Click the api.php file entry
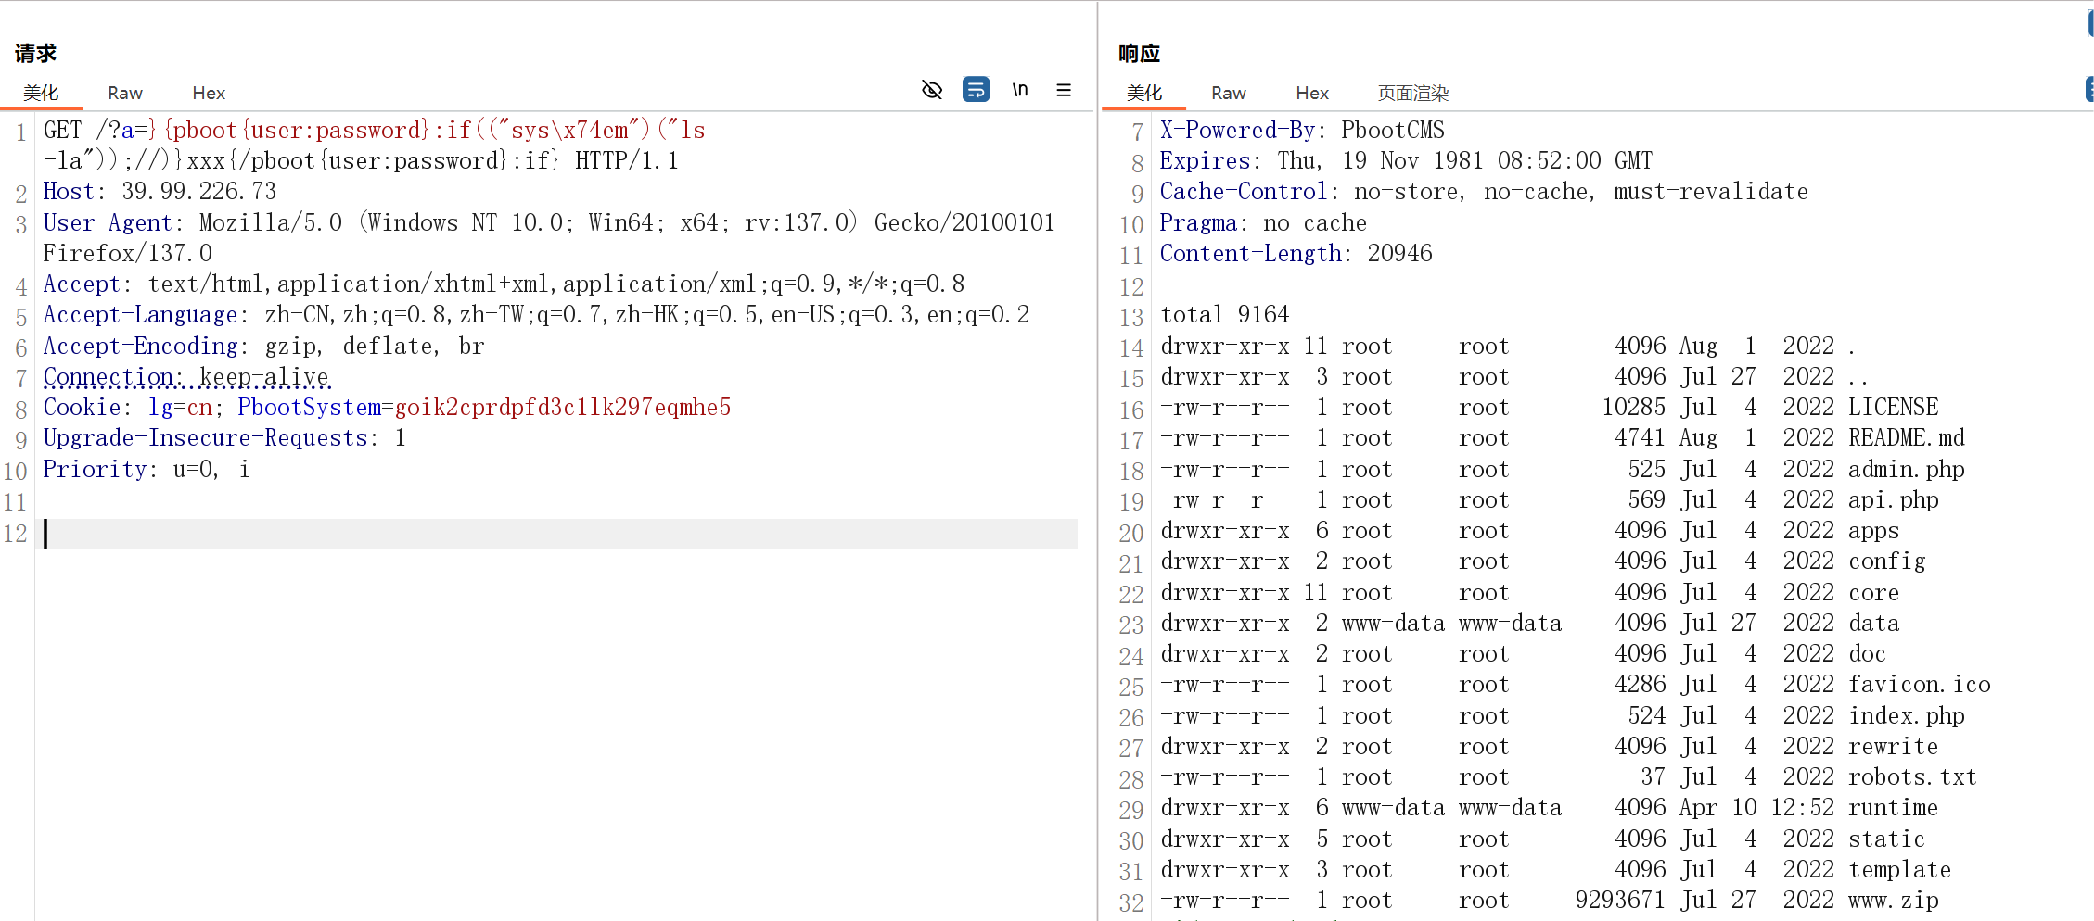This screenshot has width=2094, height=921. pos(1893,500)
